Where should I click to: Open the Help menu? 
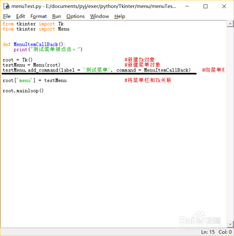(x=120, y=16)
